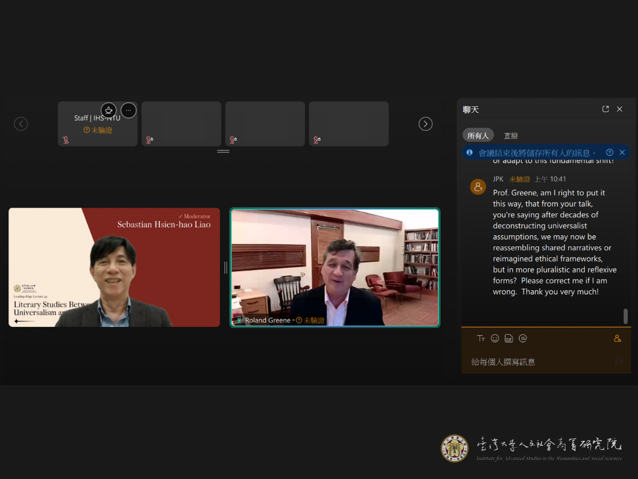Click the second participant's mic icon
Screen dimensions: 638x479
click(150, 140)
